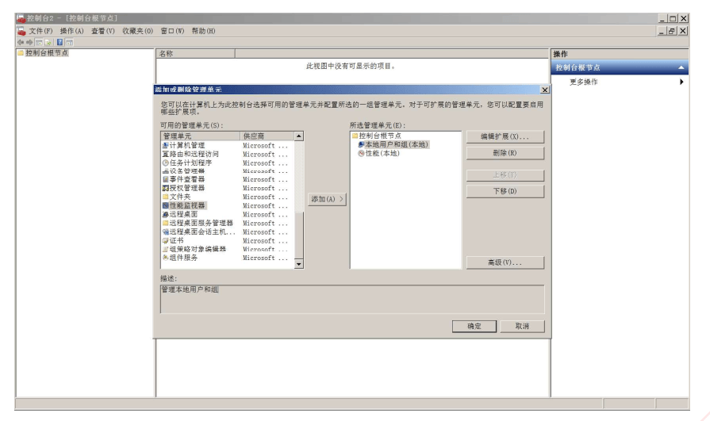Click the 删除(R) button
This screenshot has height=421, width=710.
505,153
